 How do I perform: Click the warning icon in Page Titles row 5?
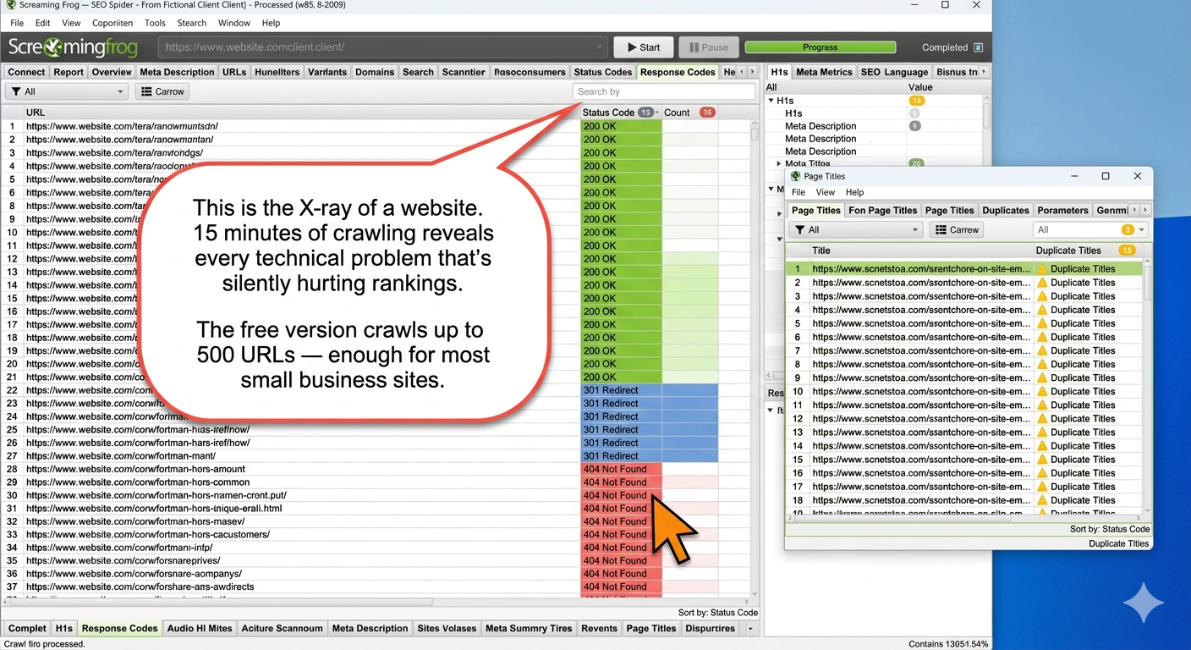pyautogui.click(x=1042, y=323)
